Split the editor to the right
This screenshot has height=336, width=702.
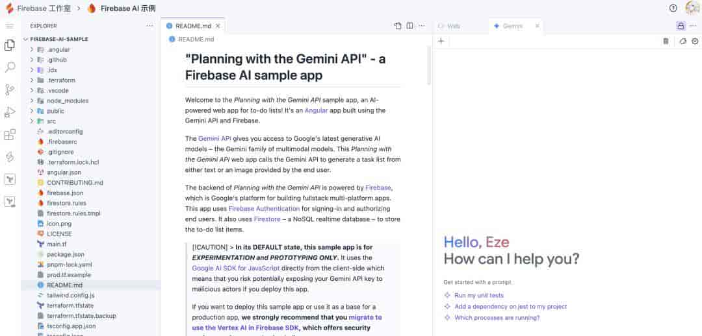(409, 26)
